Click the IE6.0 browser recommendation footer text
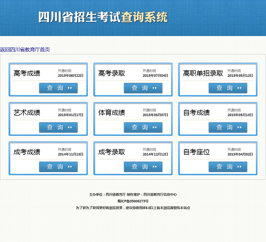Viewport: 266px width, 242px height. coord(133,208)
